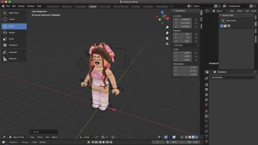Click the Location Y value field
Viewport: 258px width, 145px height.
coord(182,23)
